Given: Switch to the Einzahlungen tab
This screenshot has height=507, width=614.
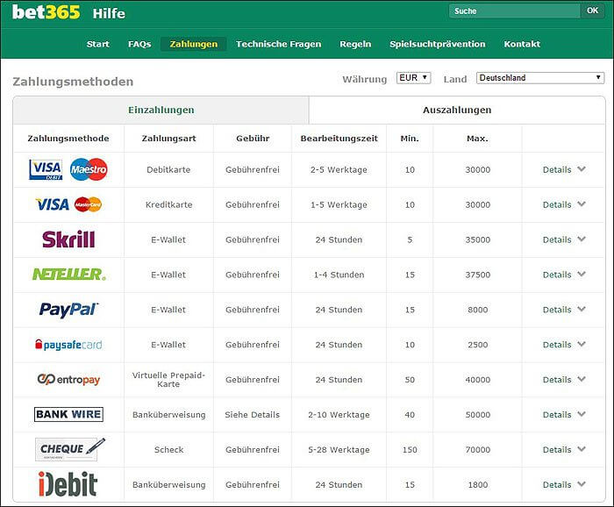Looking at the screenshot, I should point(161,110).
